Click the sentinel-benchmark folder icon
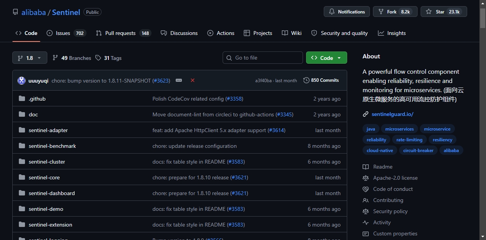The image size is (486, 240). point(22,146)
